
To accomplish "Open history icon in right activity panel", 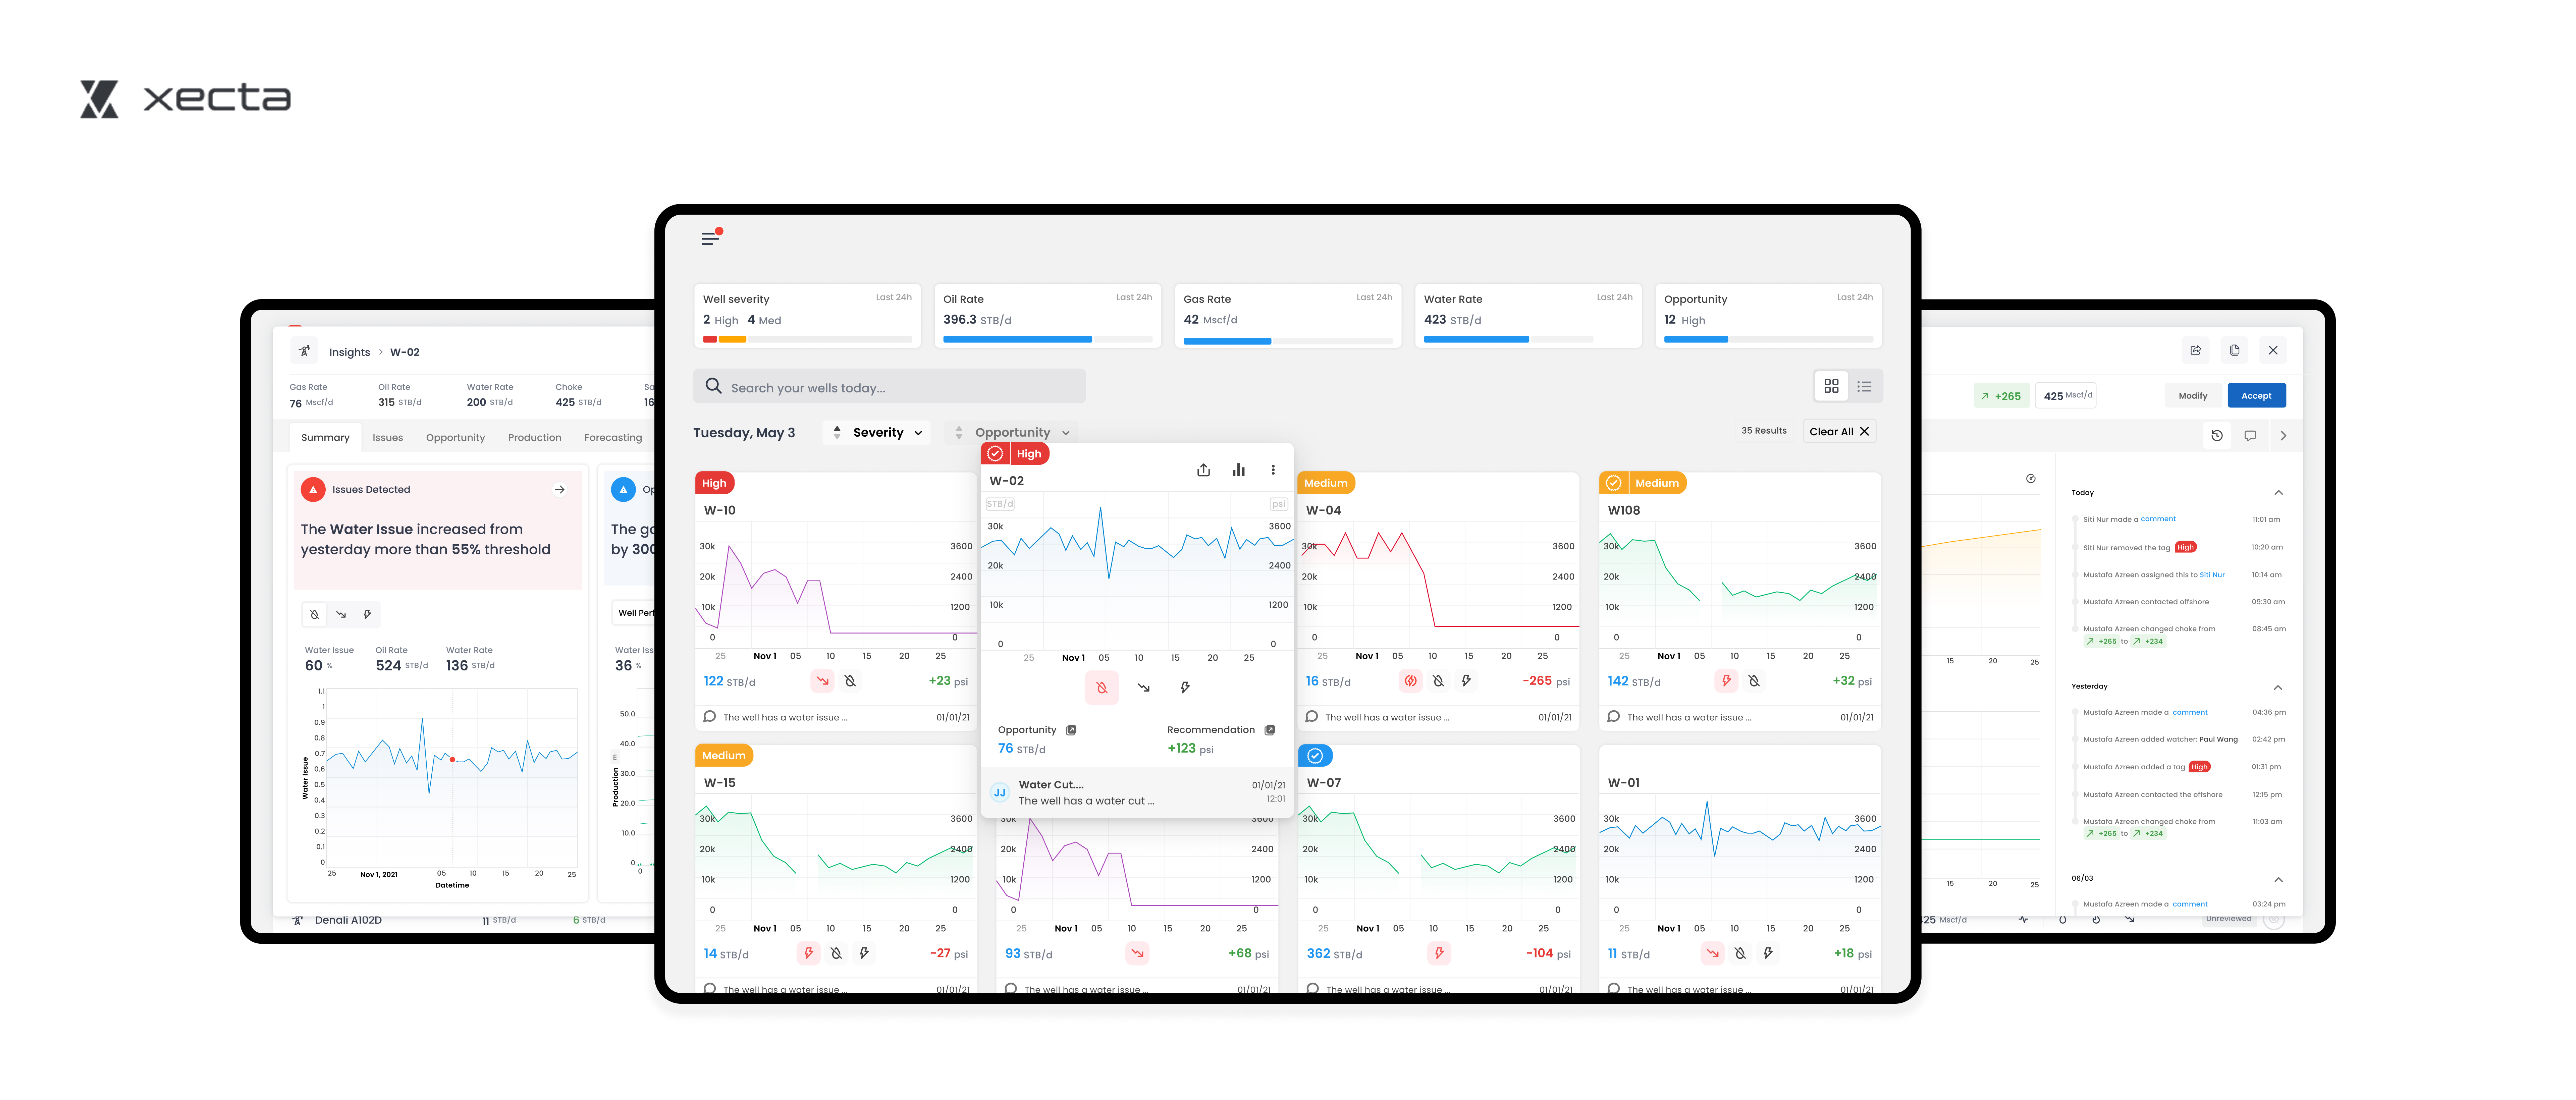I will pyautogui.click(x=2217, y=436).
